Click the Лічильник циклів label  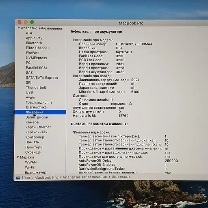(x=94, y=100)
